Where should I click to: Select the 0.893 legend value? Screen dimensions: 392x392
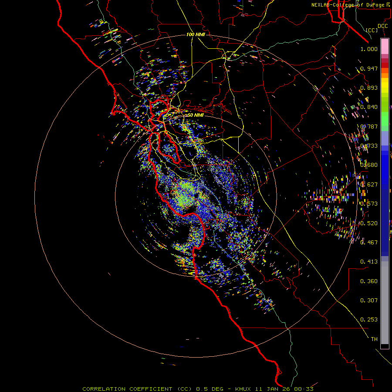(369, 88)
